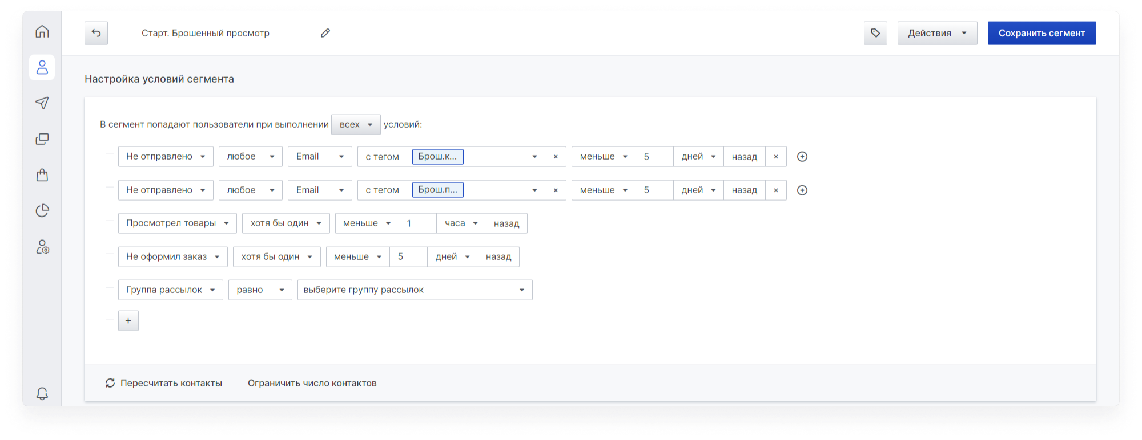Open the home icon in sidebar
Screen dimensions: 1142x440
(42, 31)
